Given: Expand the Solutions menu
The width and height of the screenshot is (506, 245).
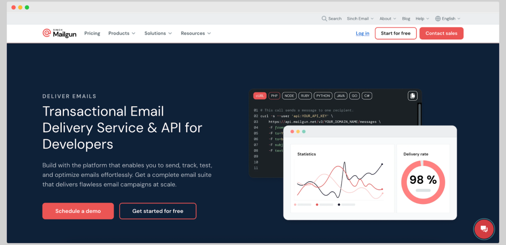Looking at the screenshot, I should (x=158, y=33).
